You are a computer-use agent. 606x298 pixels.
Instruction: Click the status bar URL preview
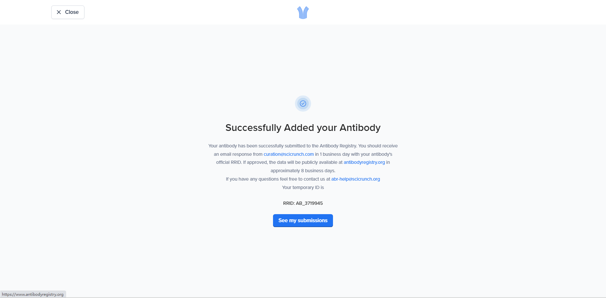[x=33, y=294]
